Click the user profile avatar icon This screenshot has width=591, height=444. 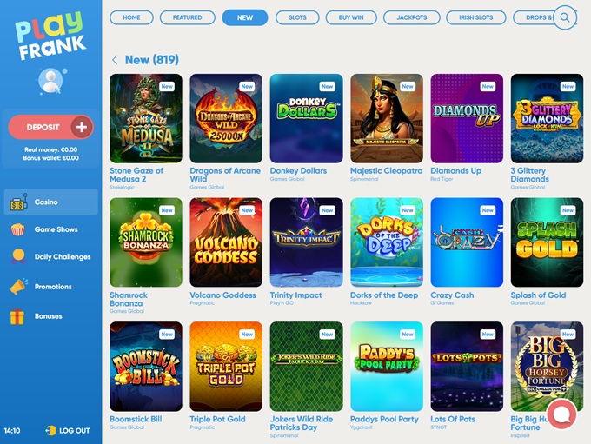click(x=51, y=81)
